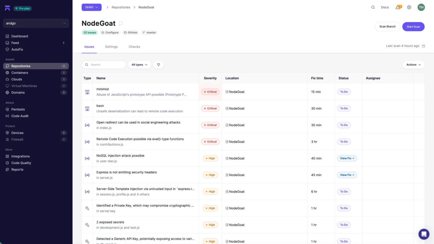Open Firewall in the sidebar
This screenshot has height=244, width=434.
(36, 140)
